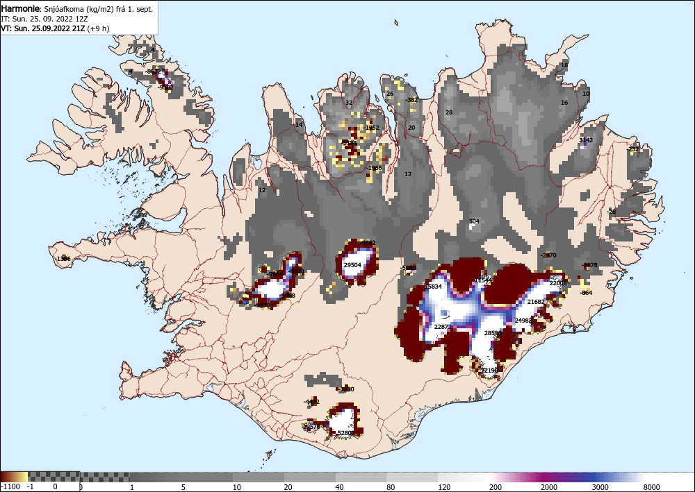
Task: Click the -1966 map label
Action: coord(374,168)
